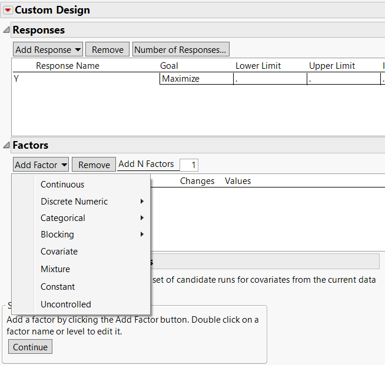Viewport: 385px width, 365px height.
Task: Select the Y response row name
Action: (x=16, y=79)
